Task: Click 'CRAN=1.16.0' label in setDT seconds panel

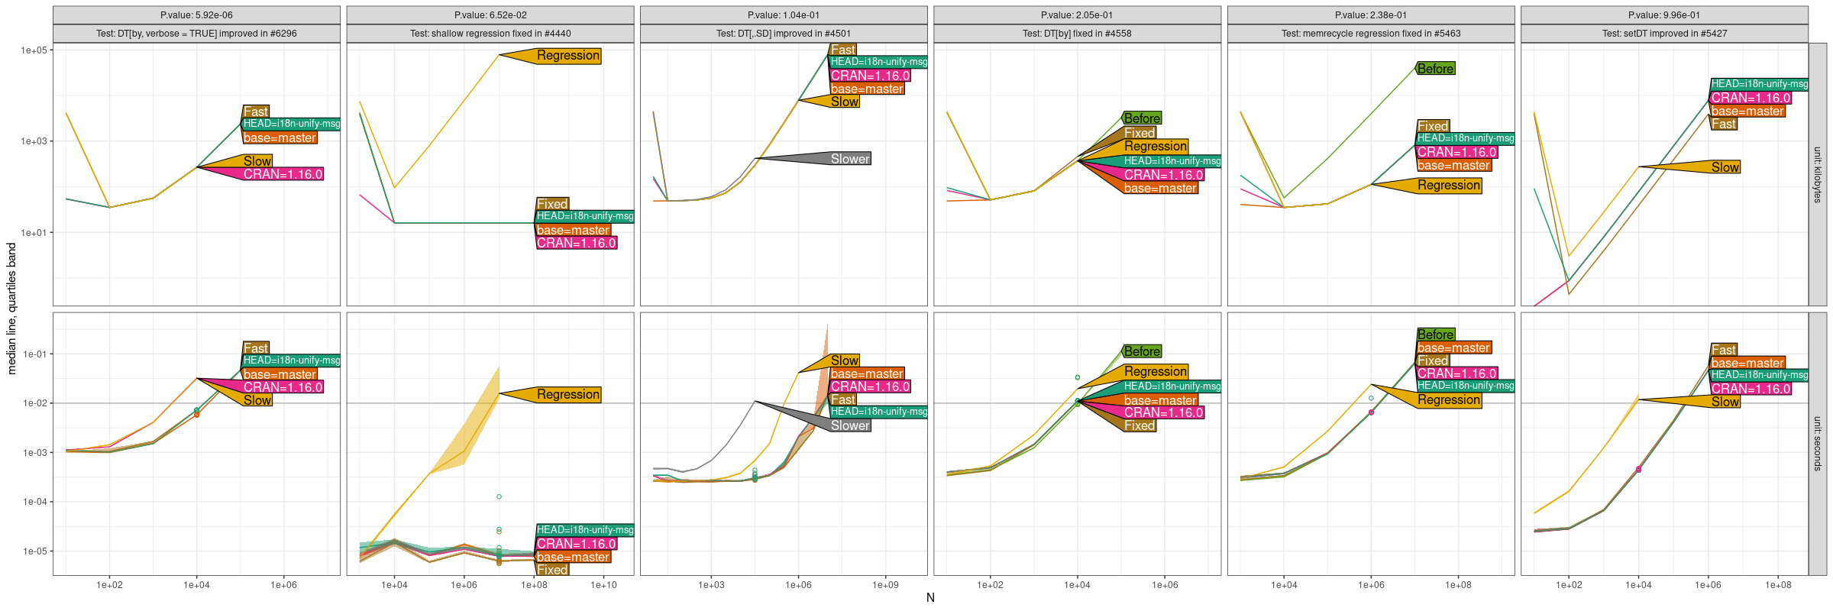Action: pyautogui.click(x=1751, y=389)
